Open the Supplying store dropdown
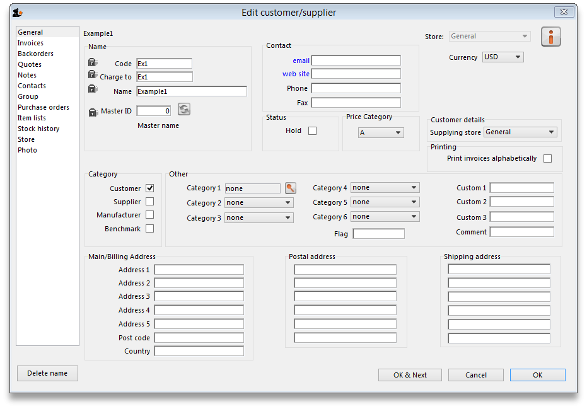The width and height of the screenshot is (587, 409). click(520, 132)
